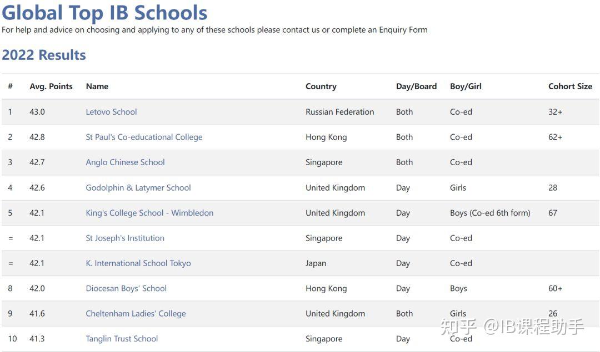
Task: Click the 2022 Results heading
Action: 44,55
